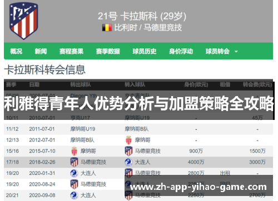Click the 大连人 link in 17/18 row

(x=142, y=162)
